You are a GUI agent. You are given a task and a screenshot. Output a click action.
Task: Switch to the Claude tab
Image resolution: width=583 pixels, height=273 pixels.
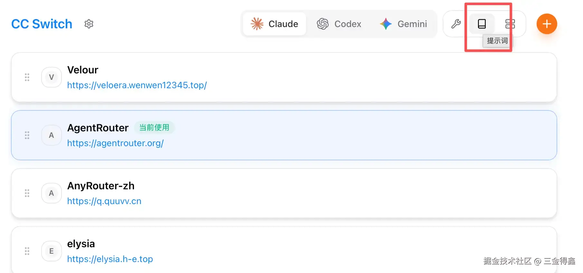(274, 24)
